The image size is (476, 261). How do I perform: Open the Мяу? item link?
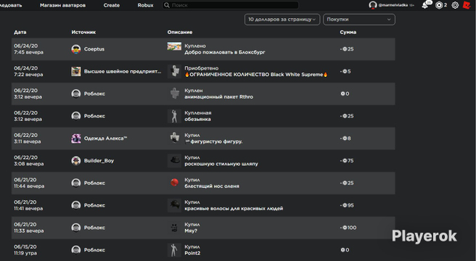tap(191, 231)
